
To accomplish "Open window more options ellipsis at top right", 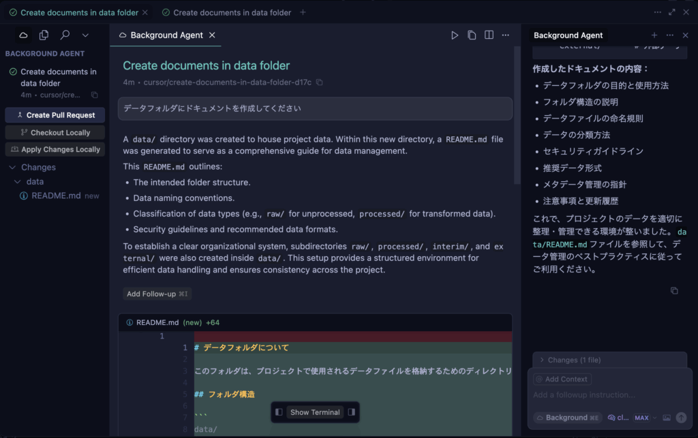I will (x=658, y=12).
